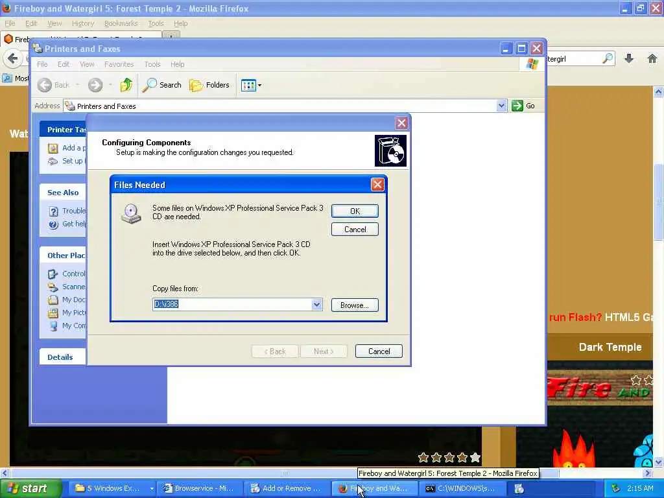The image size is (664, 498).
Task: Click the Get help icon under See Also
Action: coord(53,224)
